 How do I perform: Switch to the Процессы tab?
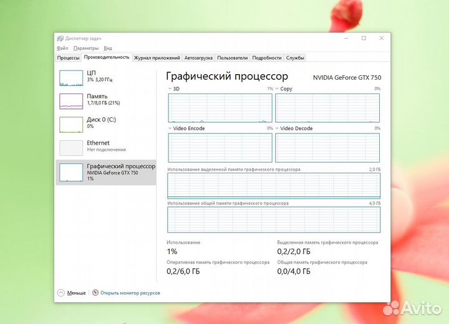pyautogui.click(x=68, y=58)
